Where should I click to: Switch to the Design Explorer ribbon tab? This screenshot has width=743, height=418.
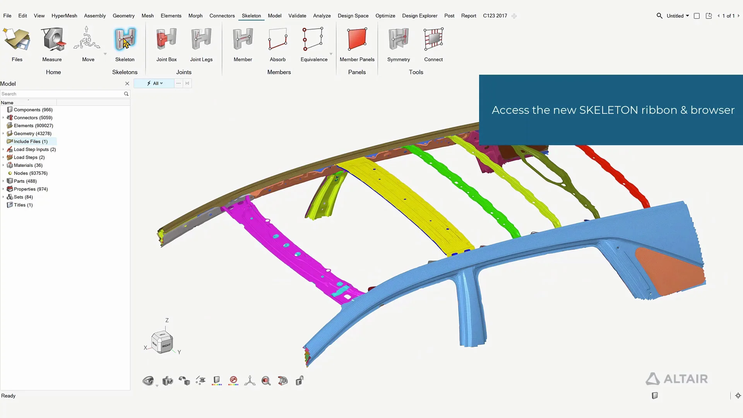(419, 16)
